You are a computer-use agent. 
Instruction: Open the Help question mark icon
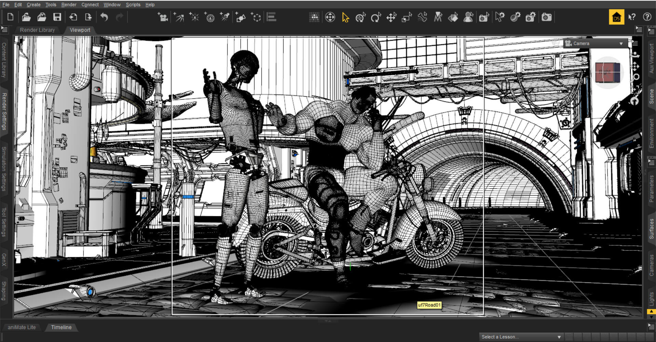click(647, 17)
